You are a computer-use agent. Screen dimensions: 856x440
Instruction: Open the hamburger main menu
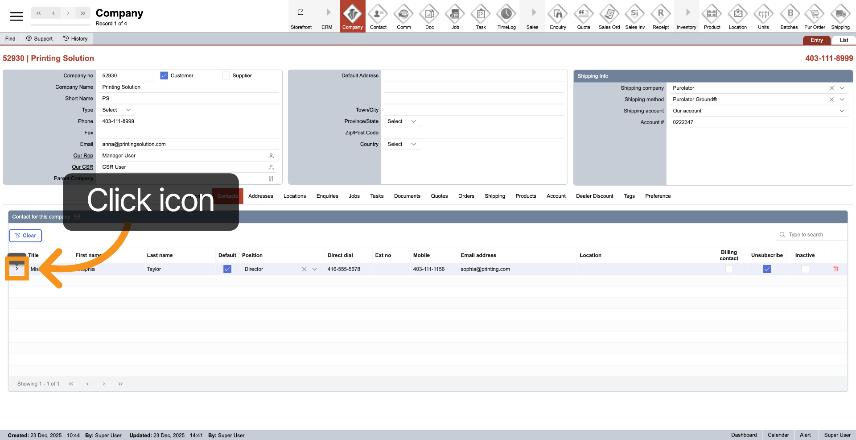[16, 17]
